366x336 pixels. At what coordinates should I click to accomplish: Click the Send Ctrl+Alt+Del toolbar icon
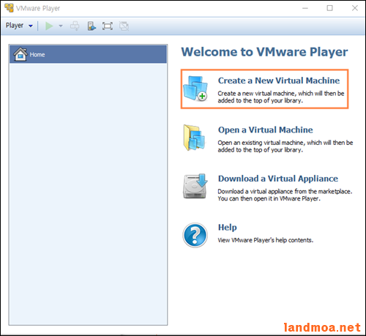[x=75, y=26]
